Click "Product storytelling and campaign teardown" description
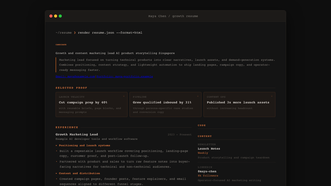This screenshot has height=186, width=331. click(234, 158)
